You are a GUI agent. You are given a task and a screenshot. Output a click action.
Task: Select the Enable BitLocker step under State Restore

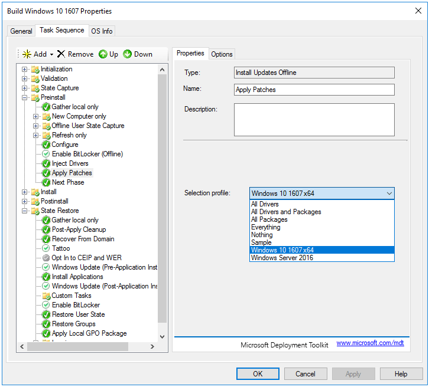tap(76, 305)
